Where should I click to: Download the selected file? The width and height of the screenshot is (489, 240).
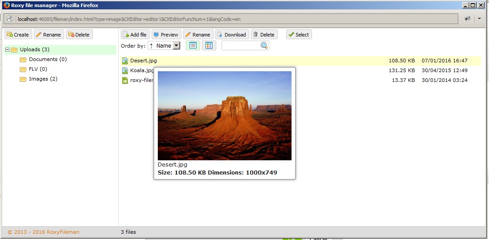pyautogui.click(x=232, y=35)
